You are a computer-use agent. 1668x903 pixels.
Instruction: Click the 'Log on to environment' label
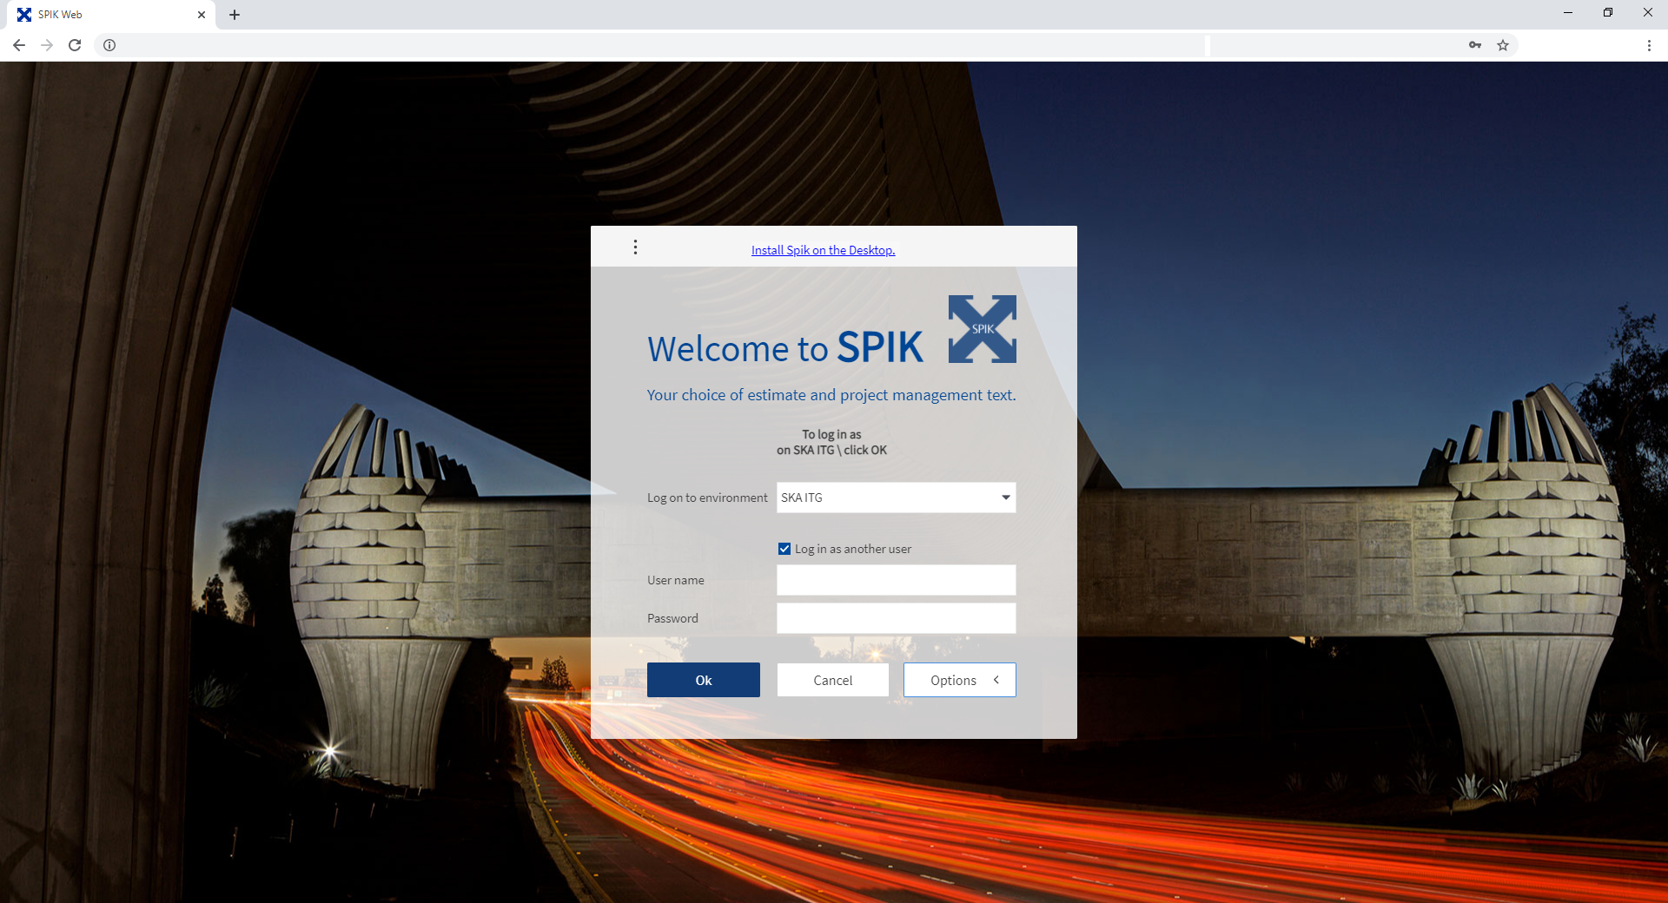click(x=707, y=498)
